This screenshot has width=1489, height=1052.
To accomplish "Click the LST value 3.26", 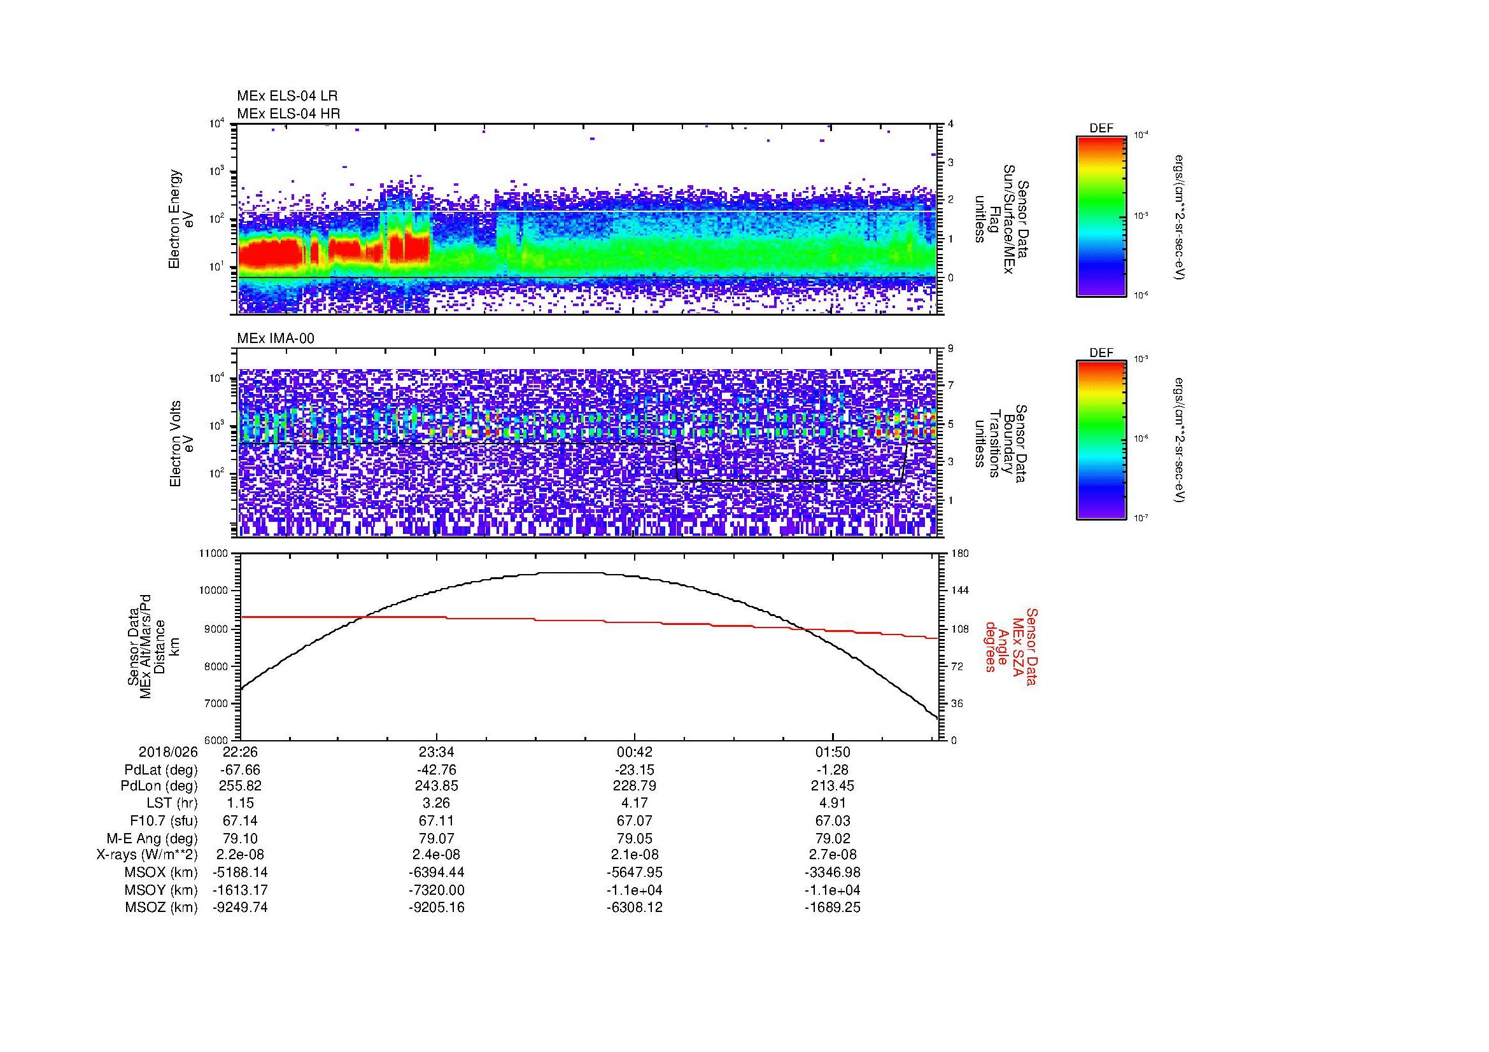I will pos(437,803).
